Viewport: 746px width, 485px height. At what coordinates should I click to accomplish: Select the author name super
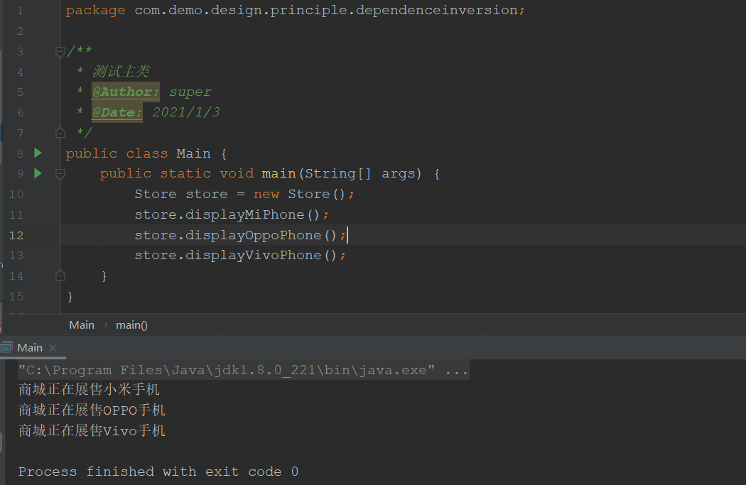(190, 92)
